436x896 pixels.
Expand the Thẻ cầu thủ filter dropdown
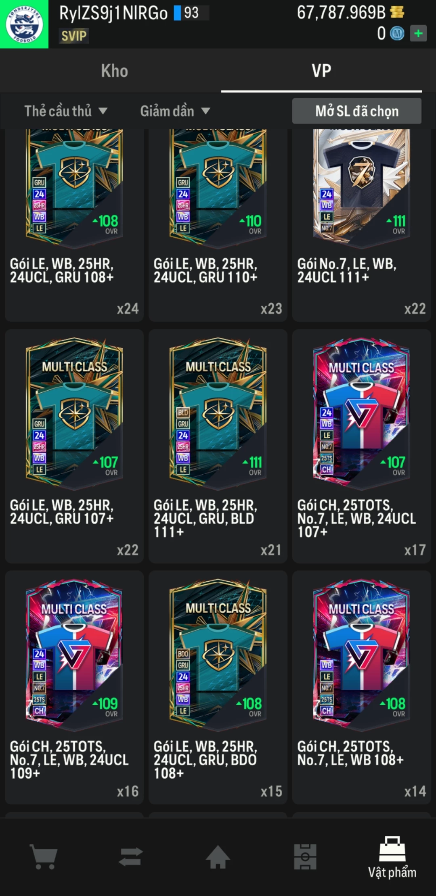[x=66, y=111]
